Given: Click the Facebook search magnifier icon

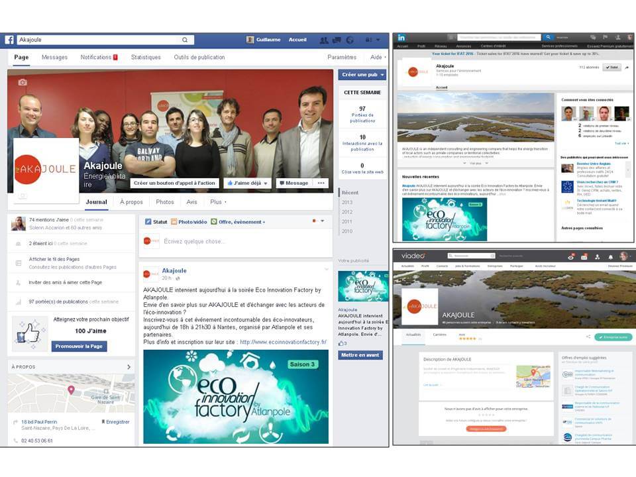Looking at the screenshot, I should pos(185,40).
